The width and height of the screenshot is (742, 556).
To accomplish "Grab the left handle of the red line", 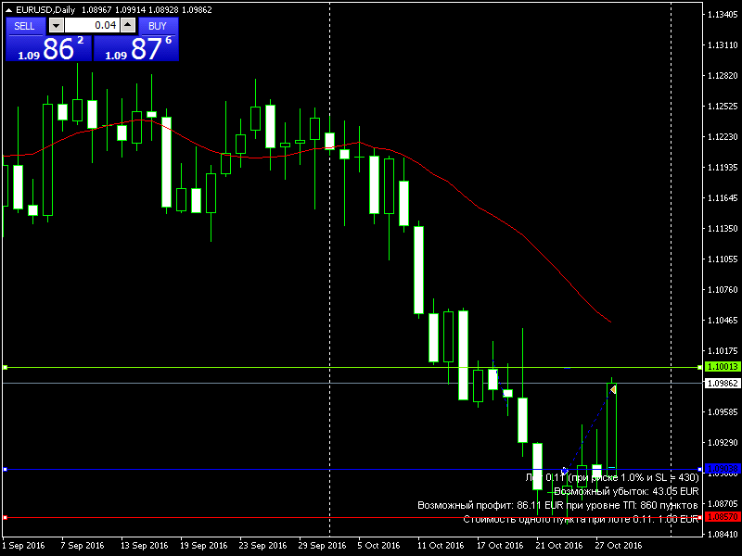I will (x=6, y=518).
